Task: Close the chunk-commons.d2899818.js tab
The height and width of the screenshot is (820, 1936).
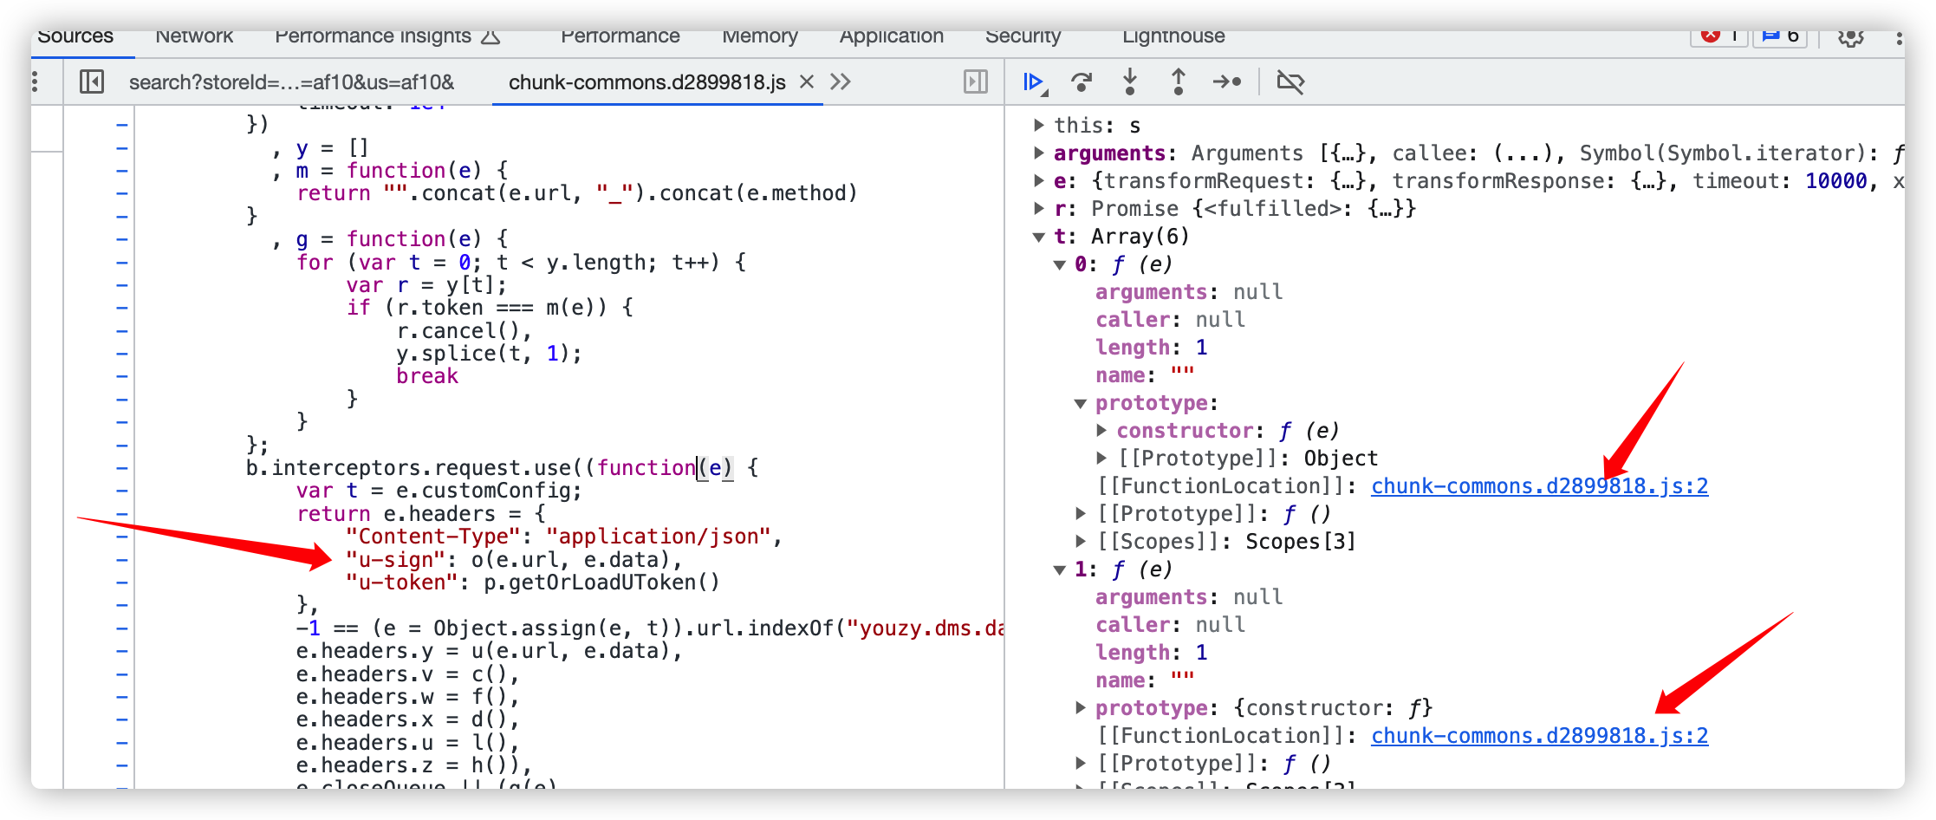Action: click(x=807, y=82)
